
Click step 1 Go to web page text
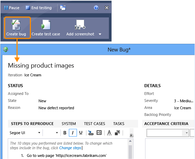tap(67, 155)
